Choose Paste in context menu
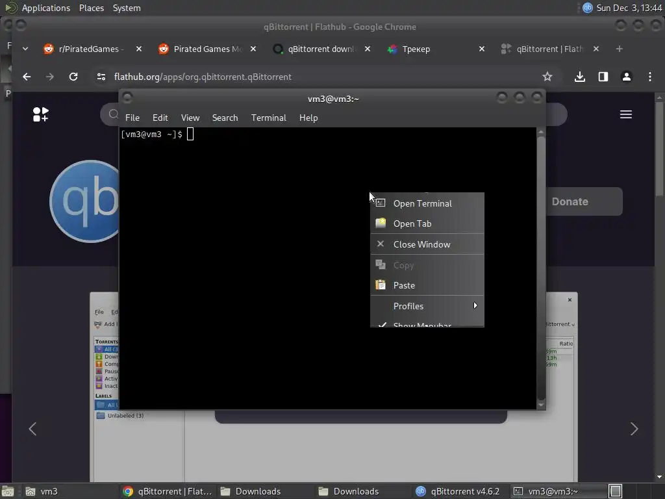 pyautogui.click(x=427, y=286)
